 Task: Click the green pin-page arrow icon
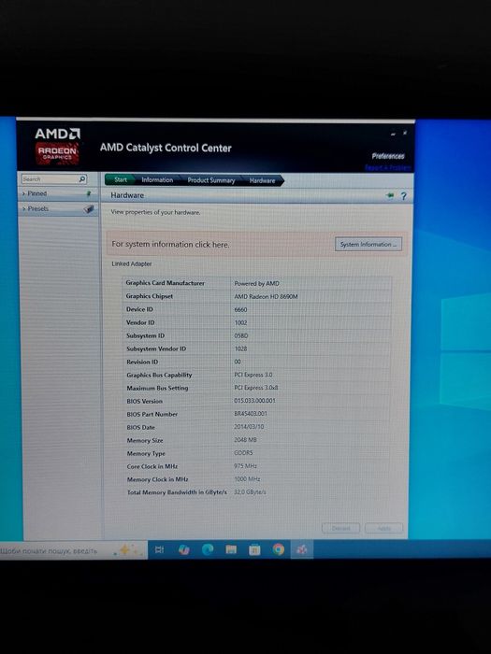click(390, 195)
